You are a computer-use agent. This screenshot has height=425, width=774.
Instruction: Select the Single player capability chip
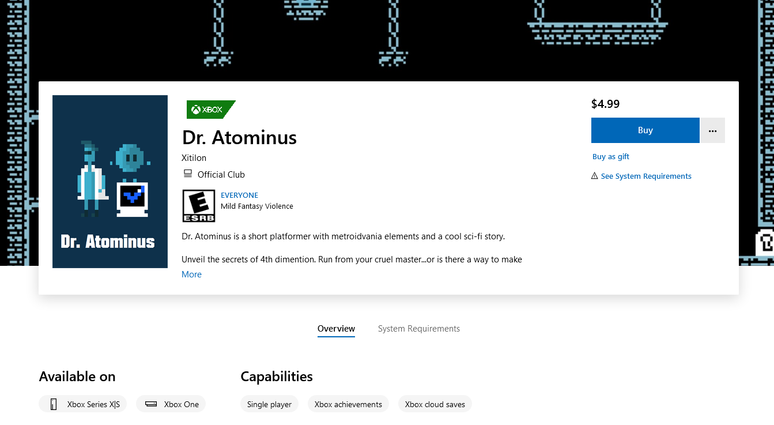(x=269, y=404)
